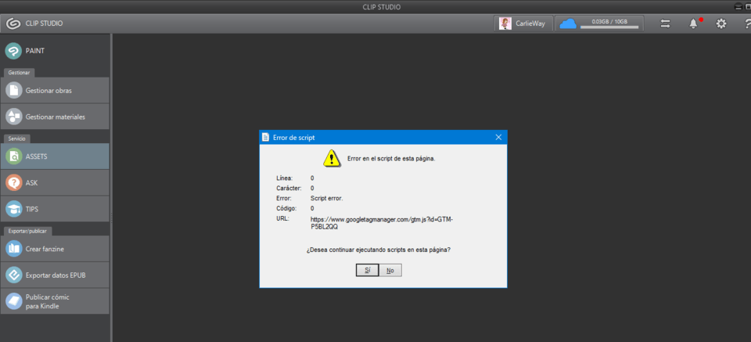Open the CarlieWay account profile

coord(523,23)
